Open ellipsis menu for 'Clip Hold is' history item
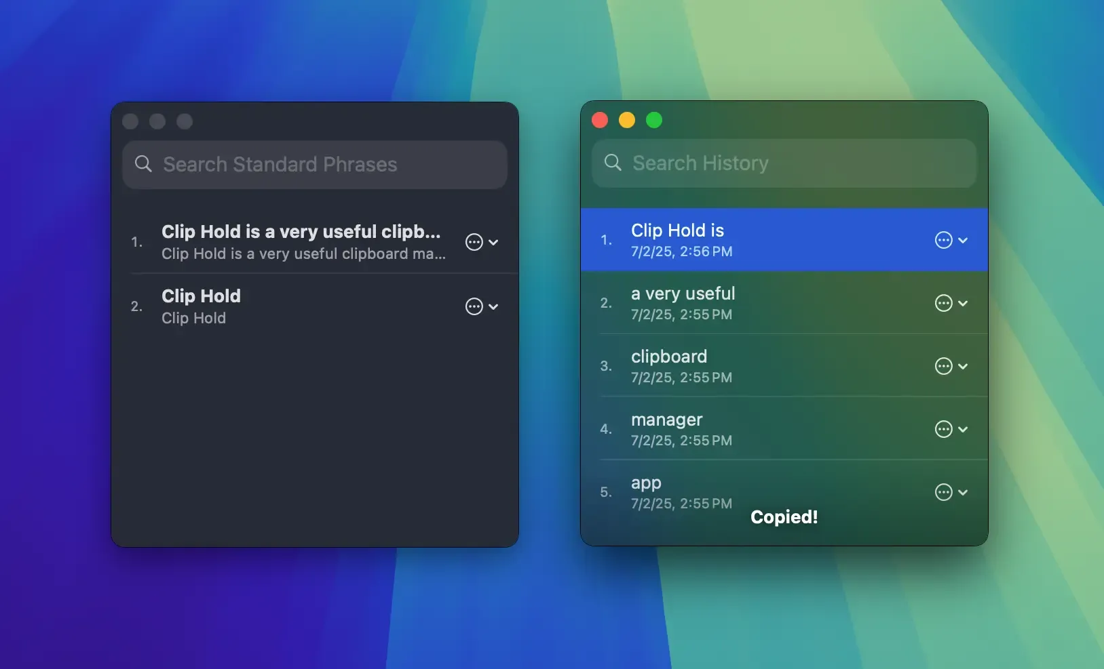 click(943, 240)
